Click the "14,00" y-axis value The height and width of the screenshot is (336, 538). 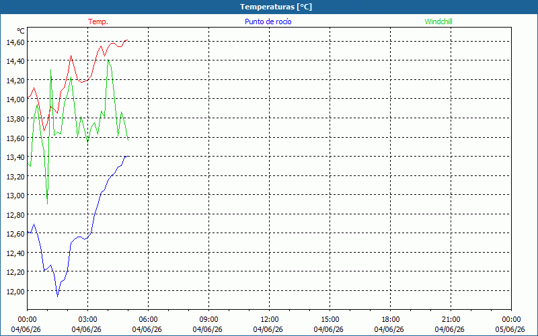(15, 99)
